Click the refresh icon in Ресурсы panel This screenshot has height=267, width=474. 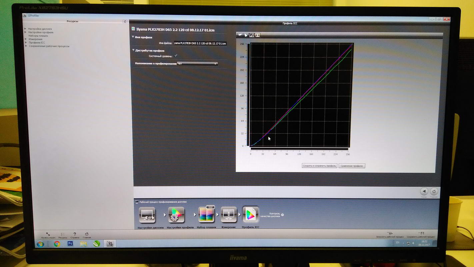coord(125,21)
